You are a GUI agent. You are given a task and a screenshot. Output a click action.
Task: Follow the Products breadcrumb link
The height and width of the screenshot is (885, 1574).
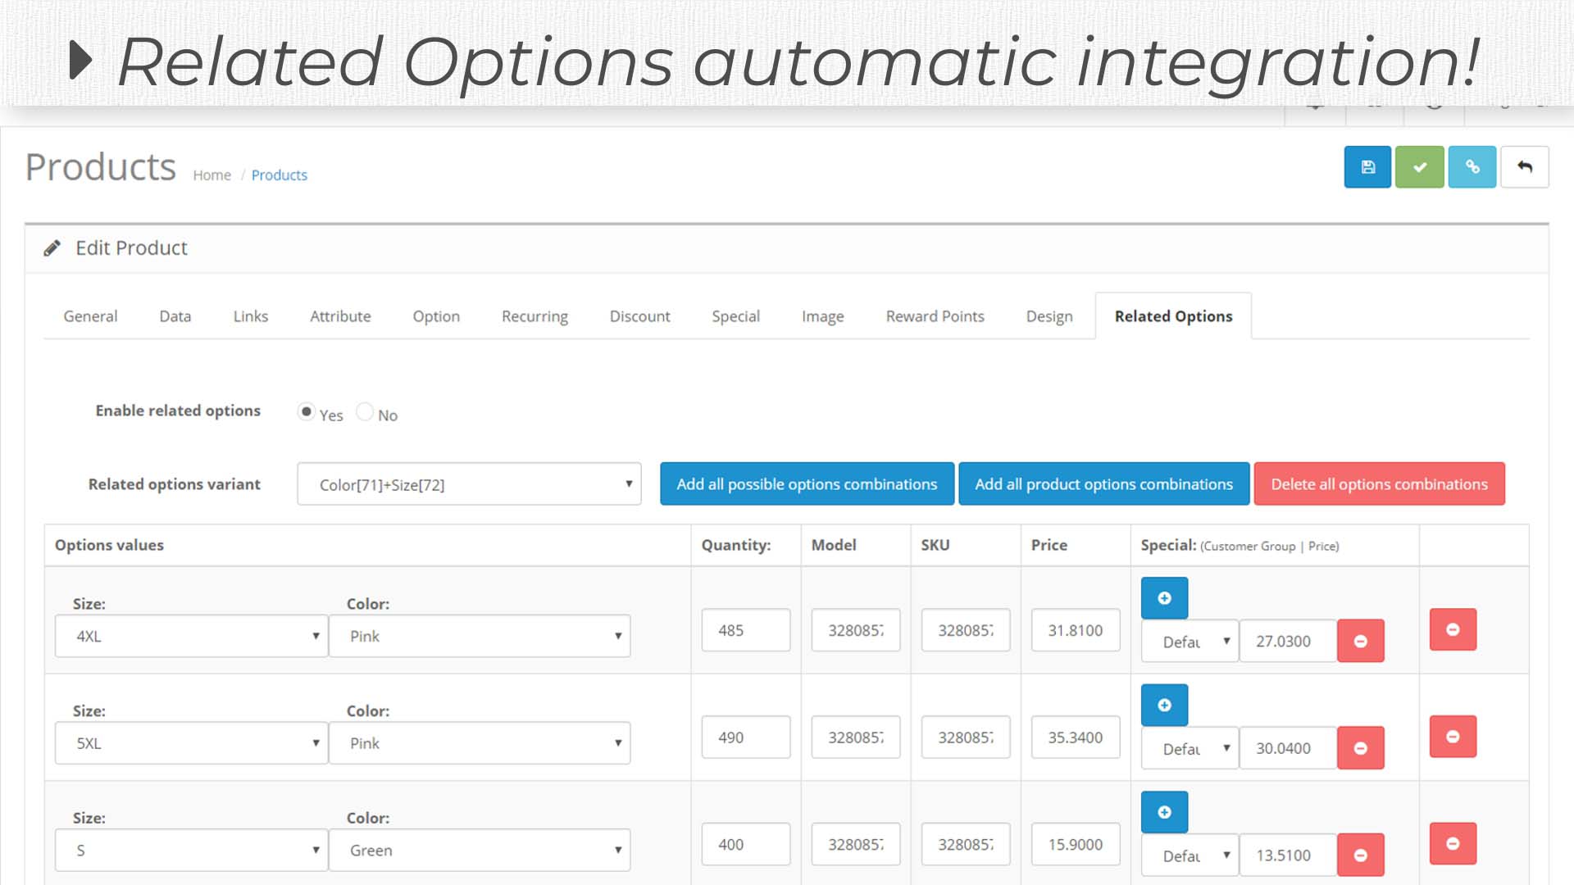pyautogui.click(x=280, y=175)
